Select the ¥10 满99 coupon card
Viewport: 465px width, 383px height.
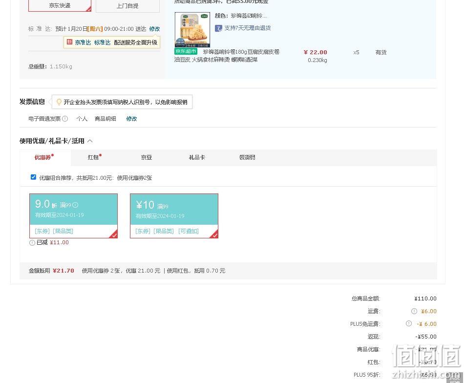tap(174, 215)
